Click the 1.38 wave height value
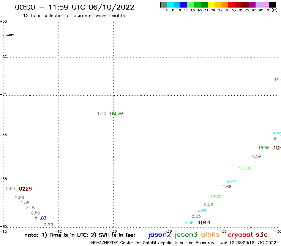Image resolution: width=281 pixels, height=246 pixels. coord(25,202)
